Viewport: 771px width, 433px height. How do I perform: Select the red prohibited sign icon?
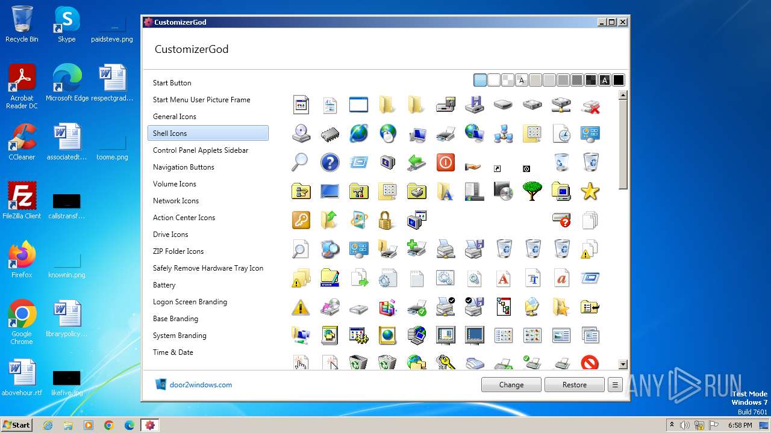(590, 362)
